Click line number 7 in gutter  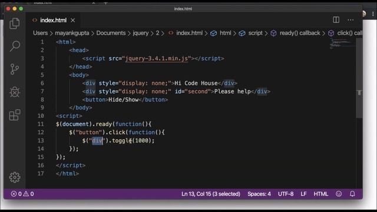click(x=42, y=91)
